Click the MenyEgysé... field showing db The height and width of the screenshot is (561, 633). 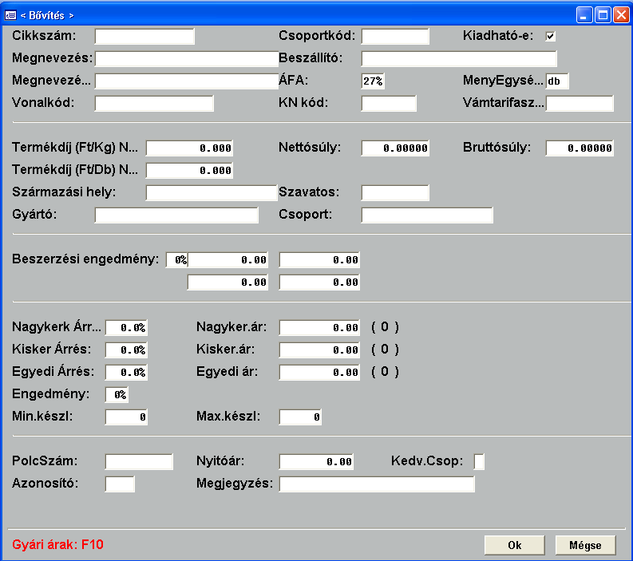point(557,81)
